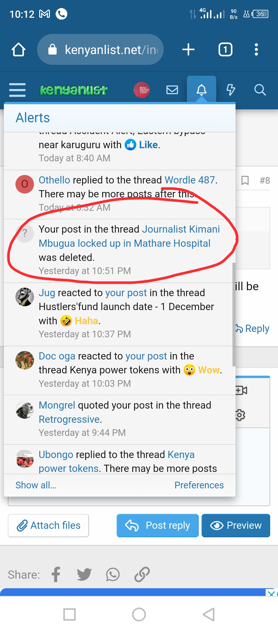The height and width of the screenshot is (633, 278).
Task: Copy thread link via chain icon
Action: [142, 575]
